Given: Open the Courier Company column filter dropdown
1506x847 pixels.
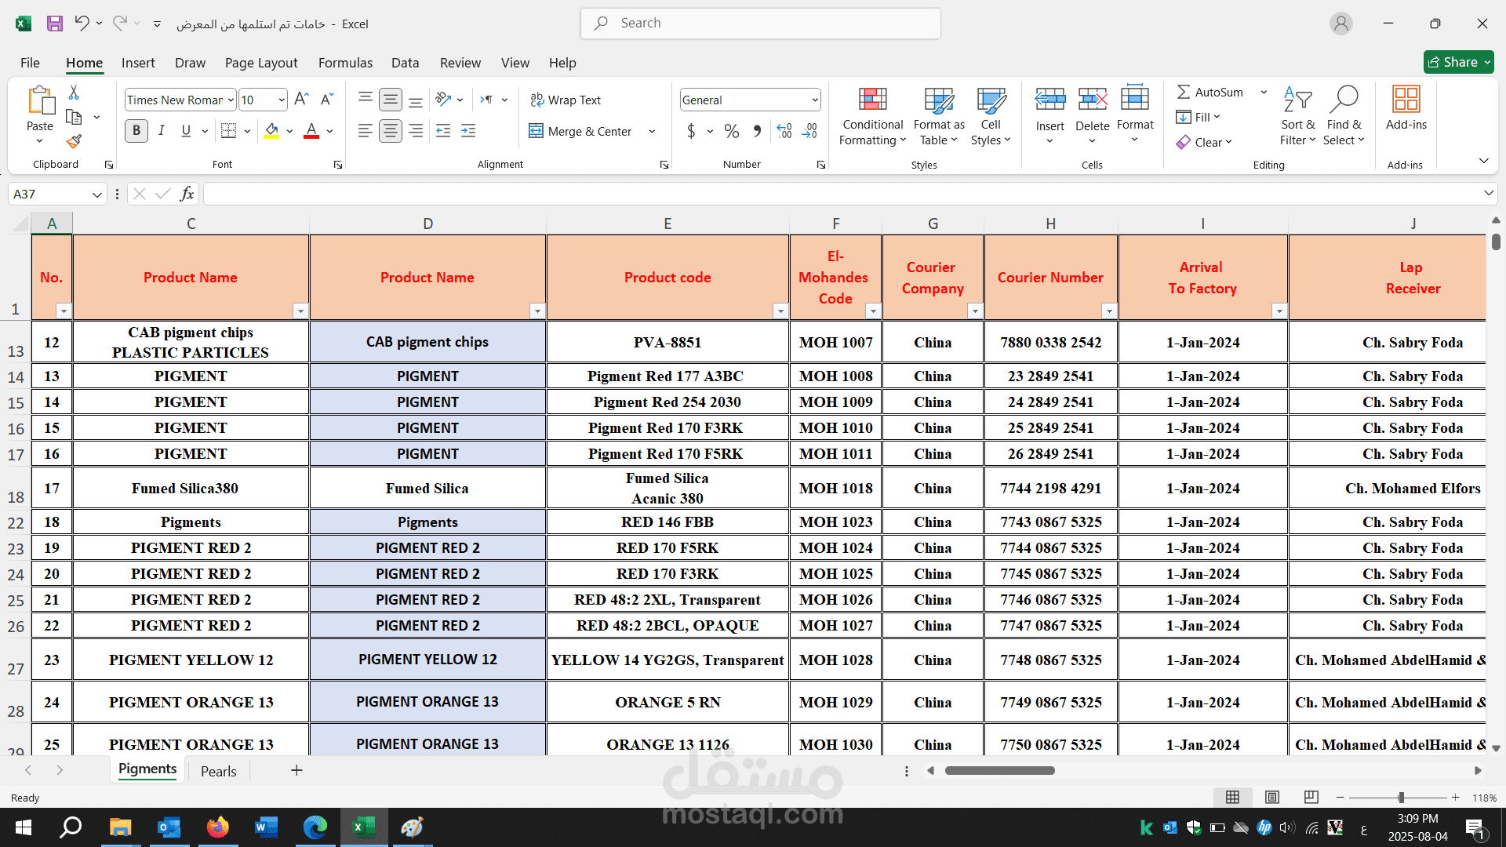Looking at the screenshot, I should coord(974,311).
